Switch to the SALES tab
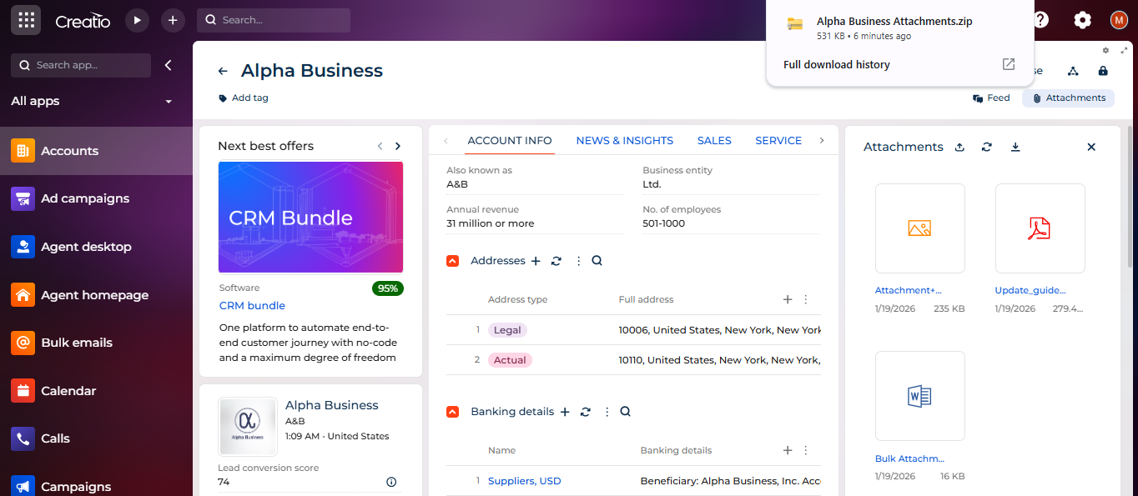This screenshot has width=1138, height=496. point(714,141)
